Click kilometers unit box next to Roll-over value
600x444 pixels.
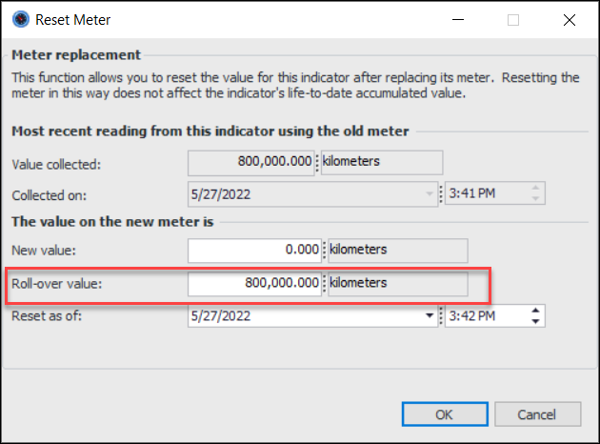(397, 284)
